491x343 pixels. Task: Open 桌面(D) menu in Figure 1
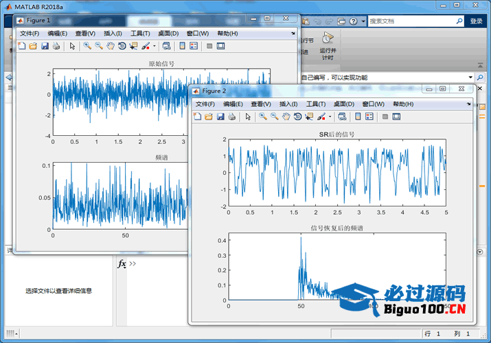[x=168, y=34]
